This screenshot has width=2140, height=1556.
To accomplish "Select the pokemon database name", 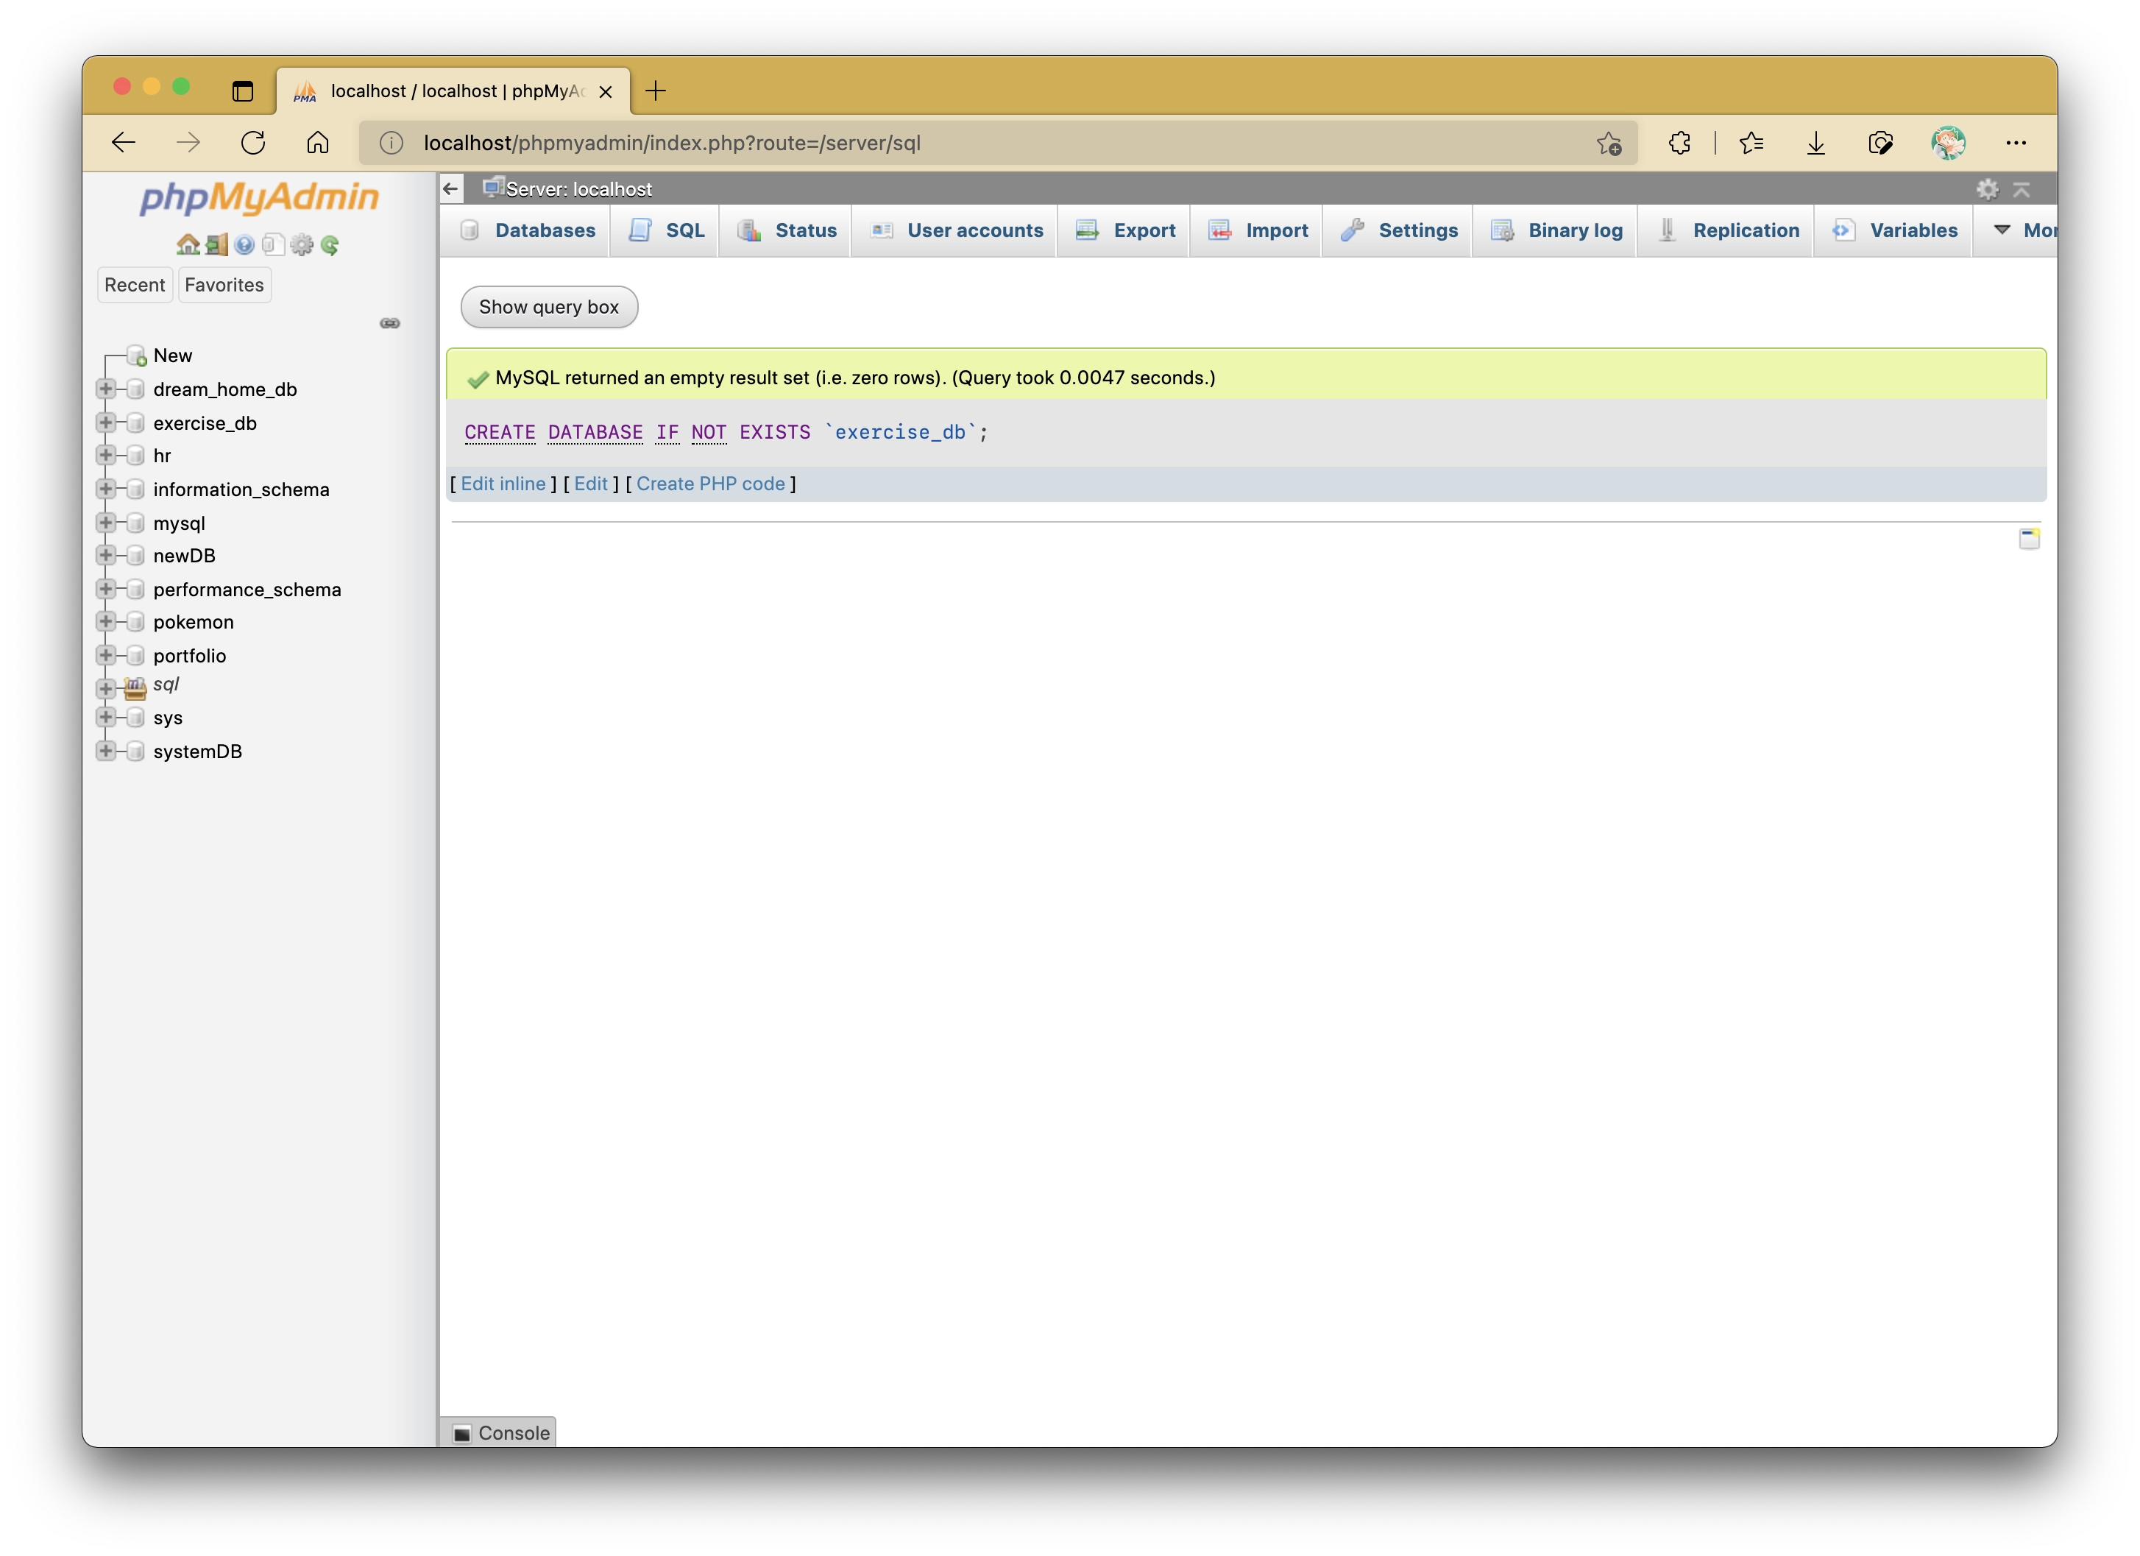I will click(194, 622).
